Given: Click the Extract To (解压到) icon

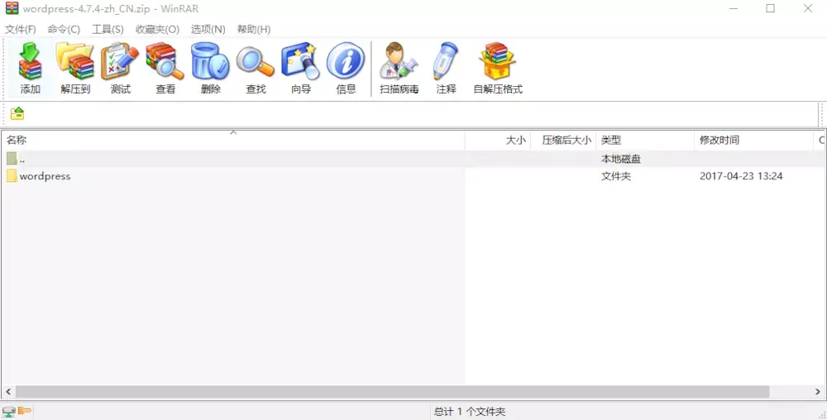Looking at the screenshot, I should (x=75, y=69).
